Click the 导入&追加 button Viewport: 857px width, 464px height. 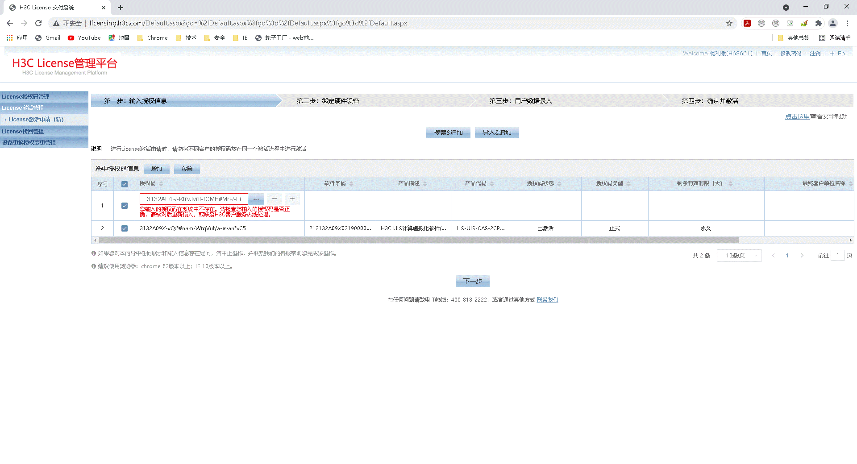(x=497, y=133)
